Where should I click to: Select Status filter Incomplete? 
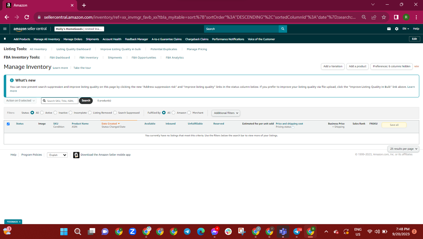coord(71,113)
